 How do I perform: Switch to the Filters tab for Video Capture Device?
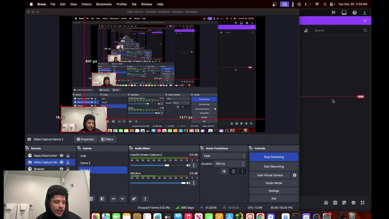pos(107,139)
